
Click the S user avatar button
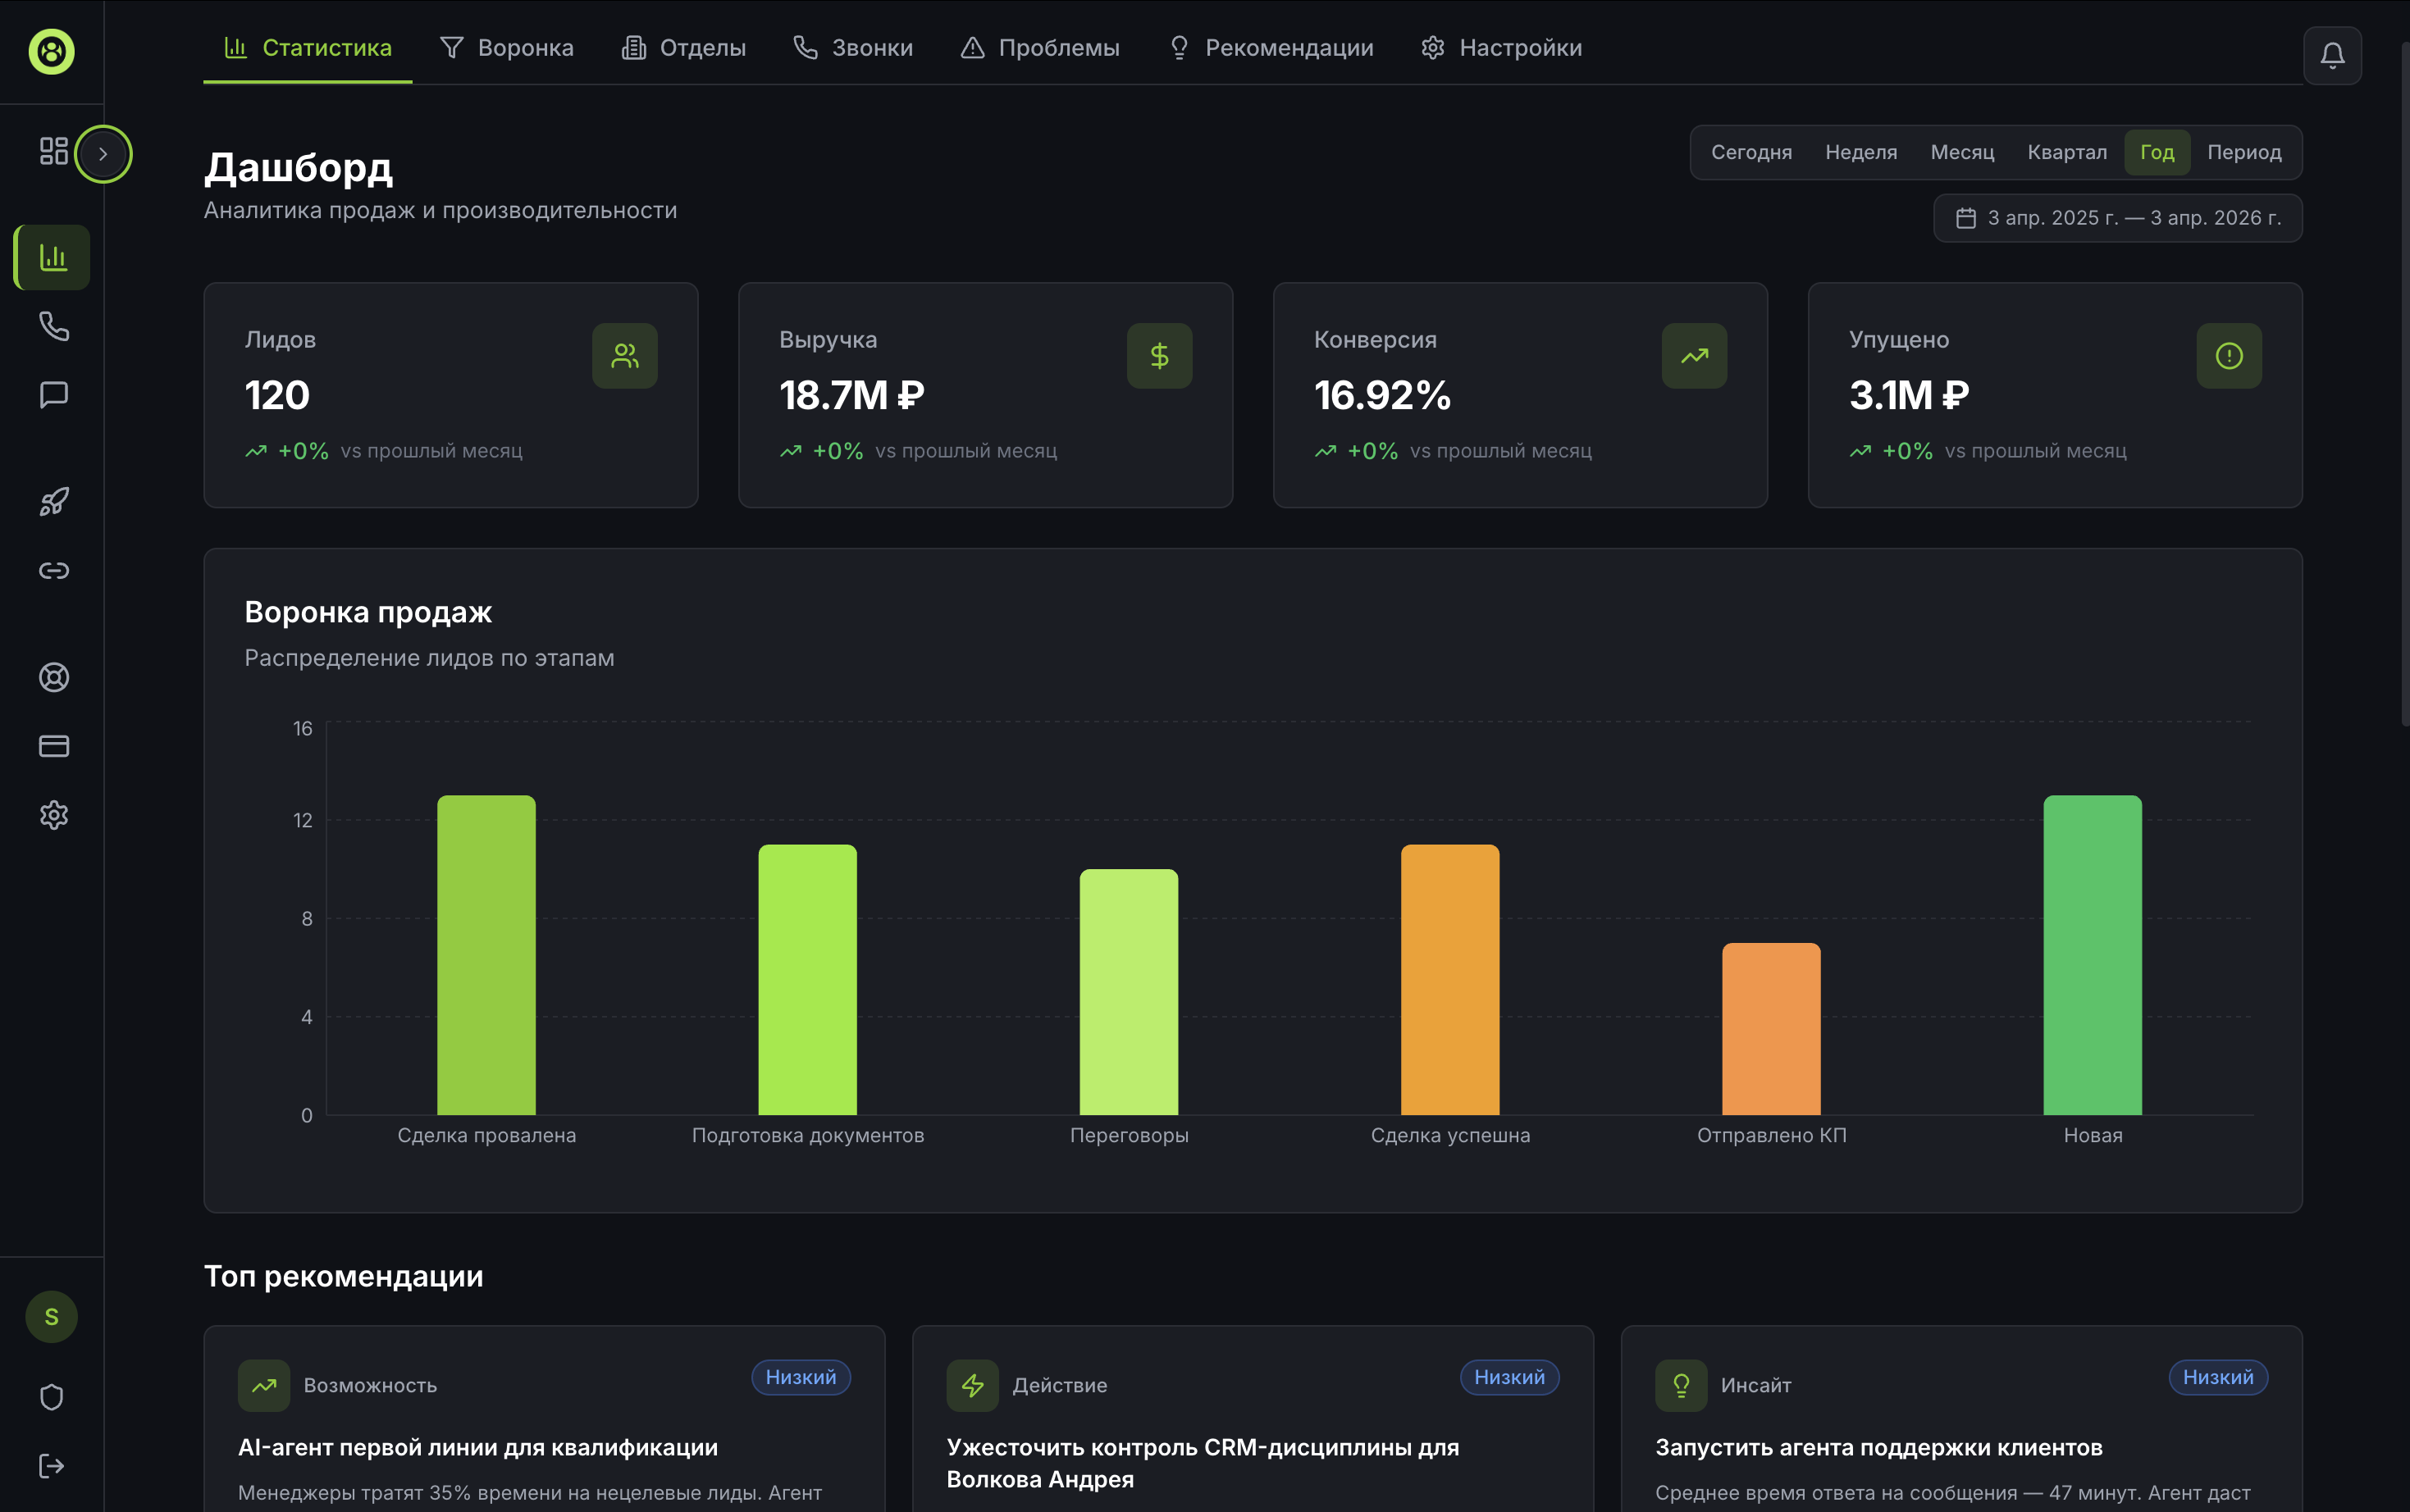point(51,1316)
